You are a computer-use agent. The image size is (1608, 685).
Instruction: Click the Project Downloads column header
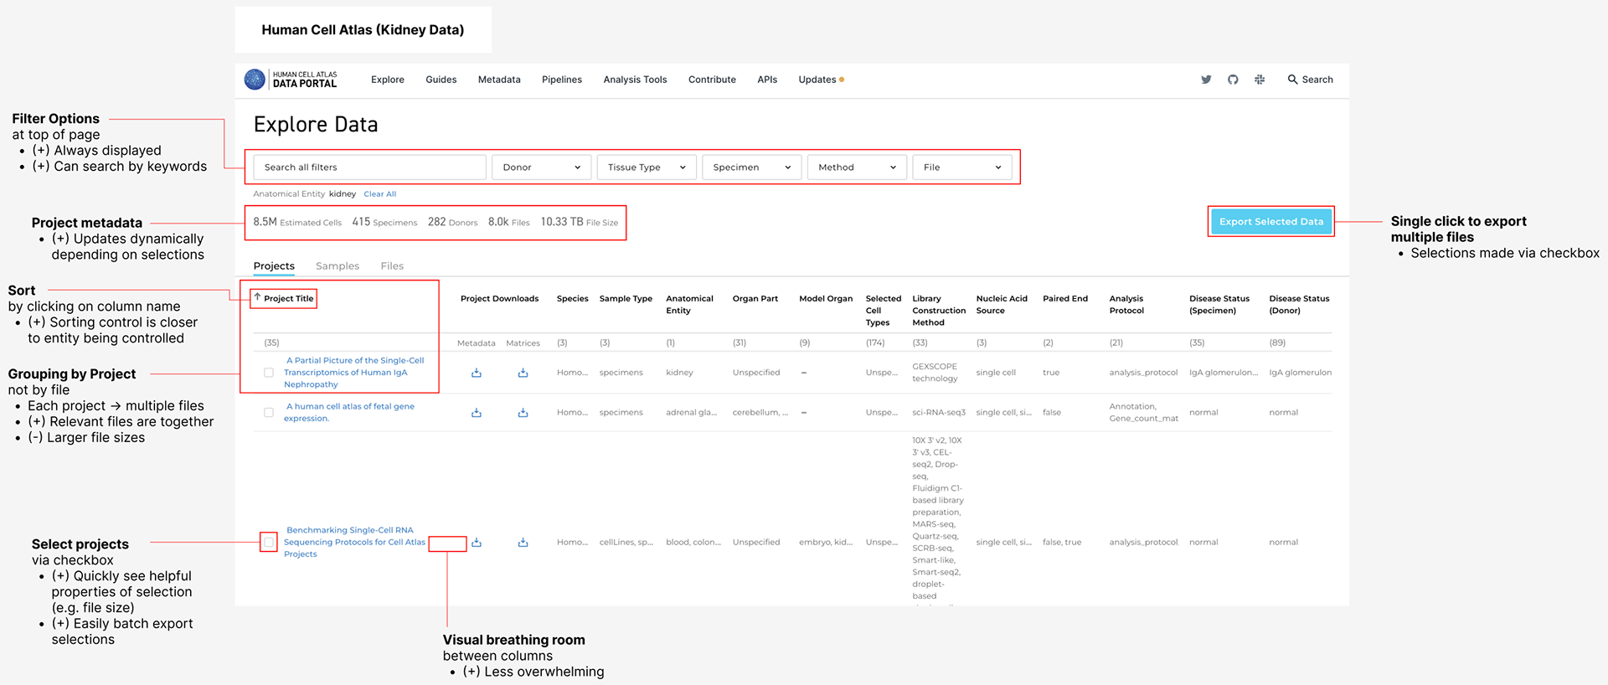tap(499, 298)
